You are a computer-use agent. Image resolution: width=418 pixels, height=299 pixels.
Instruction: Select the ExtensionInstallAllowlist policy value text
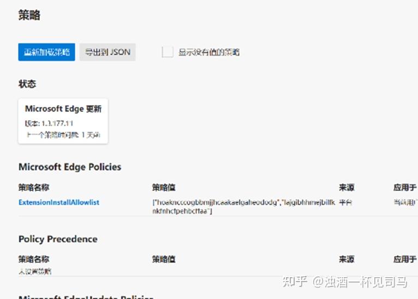pos(244,207)
